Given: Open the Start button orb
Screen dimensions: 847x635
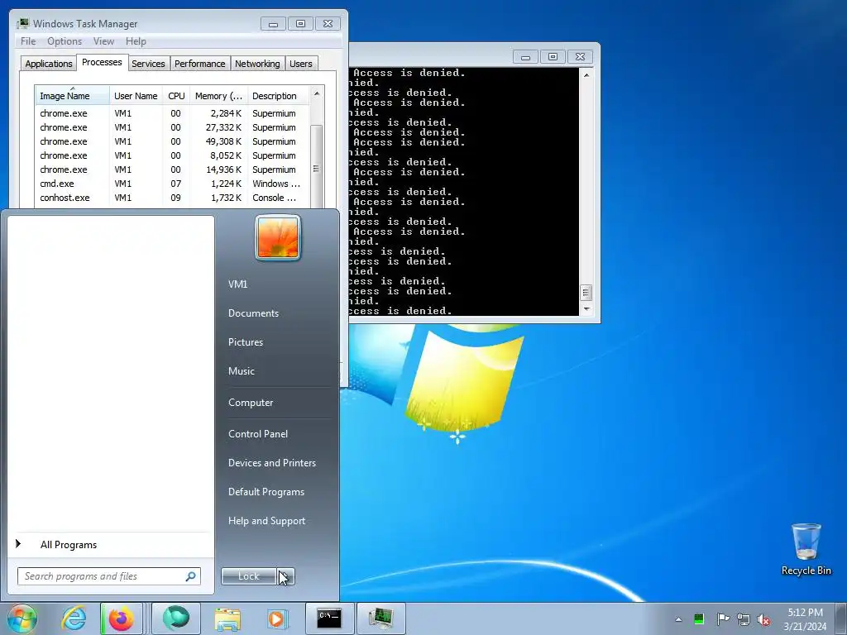Looking at the screenshot, I should [22, 618].
